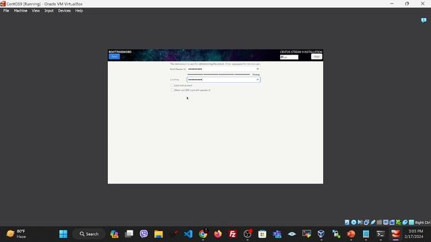This screenshot has height=242, width=431.
Task: Click the USB devices status icon
Action: (372, 223)
